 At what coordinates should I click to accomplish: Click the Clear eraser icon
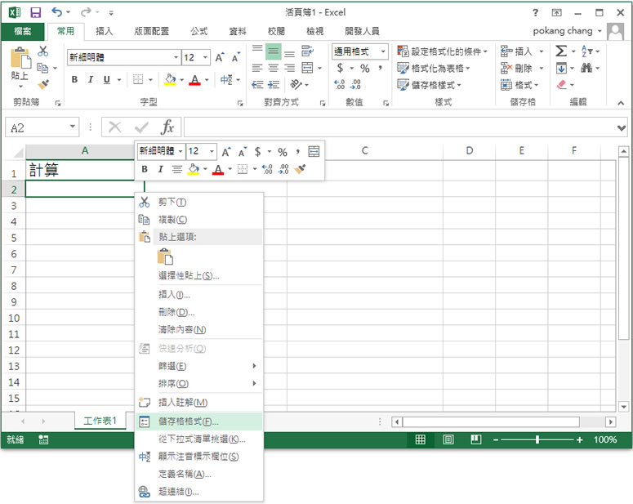click(562, 84)
